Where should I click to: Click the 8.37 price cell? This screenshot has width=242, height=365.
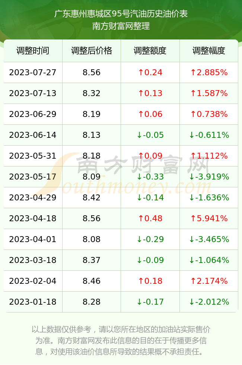[92, 260]
